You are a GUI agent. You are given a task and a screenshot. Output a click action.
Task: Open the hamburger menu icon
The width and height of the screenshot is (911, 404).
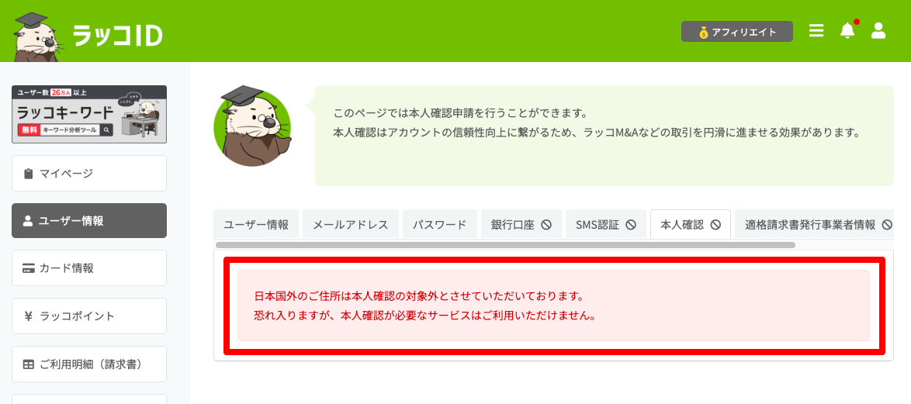(x=816, y=31)
